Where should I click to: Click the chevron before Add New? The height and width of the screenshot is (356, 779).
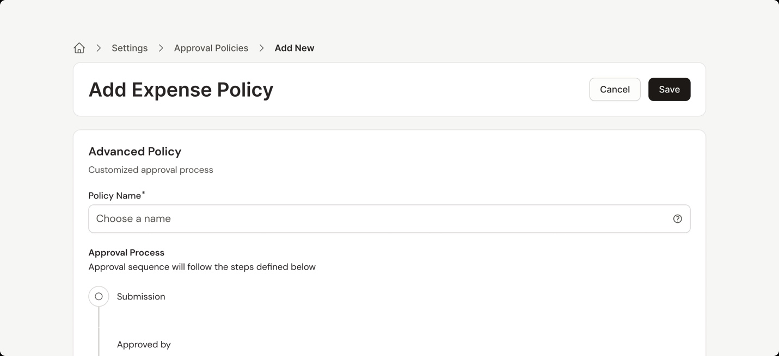click(262, 48)
